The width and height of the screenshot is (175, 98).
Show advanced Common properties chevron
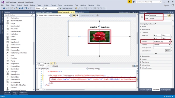[156, 54]
